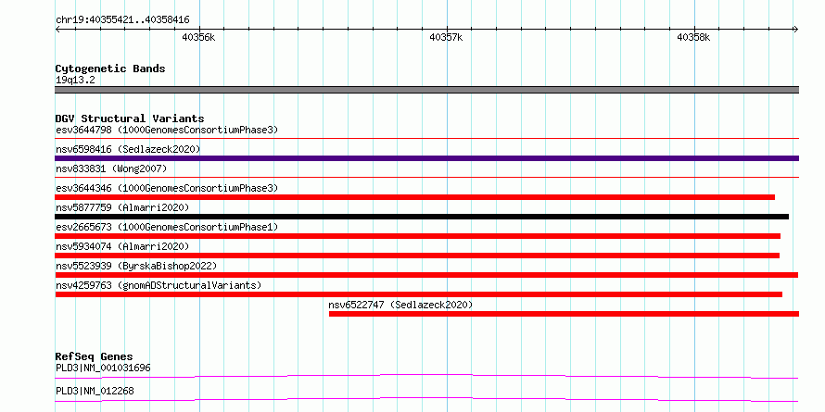
Task: Select the red nsv6522747 variant bar
Action: tap(564, 314)
